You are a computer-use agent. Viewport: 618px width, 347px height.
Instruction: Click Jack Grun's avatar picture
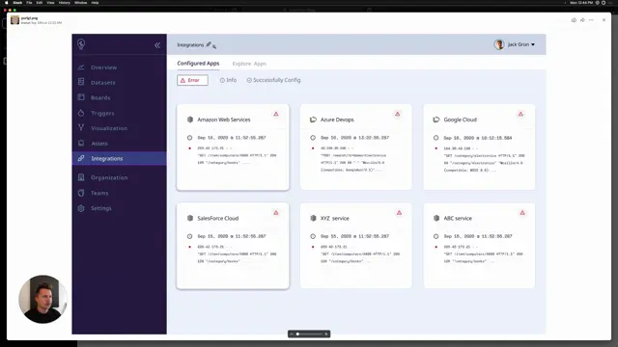499,44
